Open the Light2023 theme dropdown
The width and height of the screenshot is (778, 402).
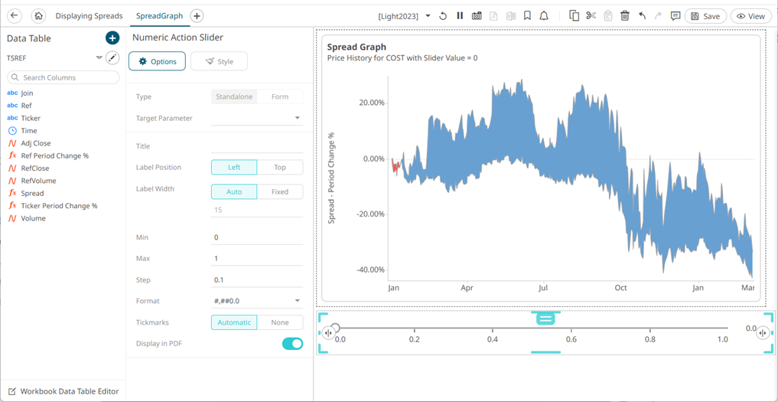pos(428,16)
